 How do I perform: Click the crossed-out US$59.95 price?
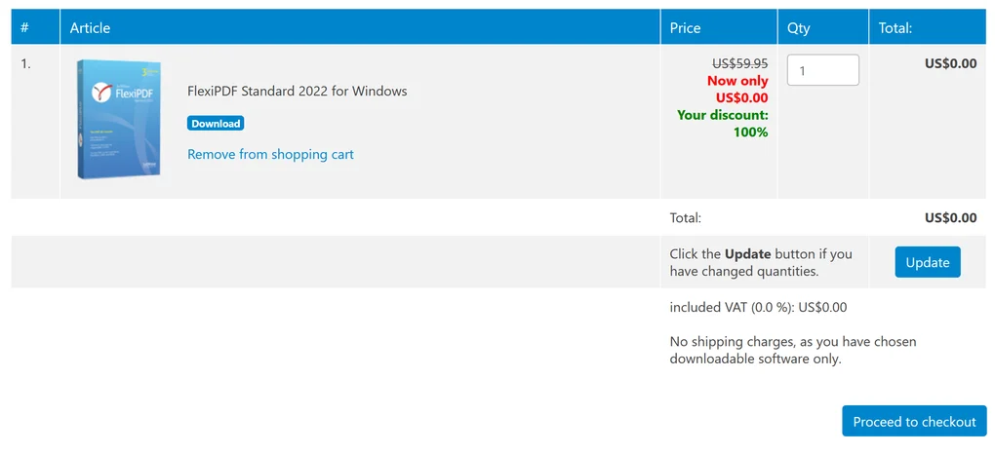(738, 63)
